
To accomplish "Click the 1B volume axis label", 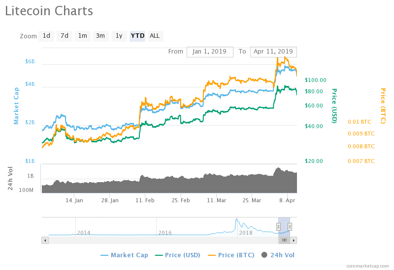I will click(x=31, y=176).
